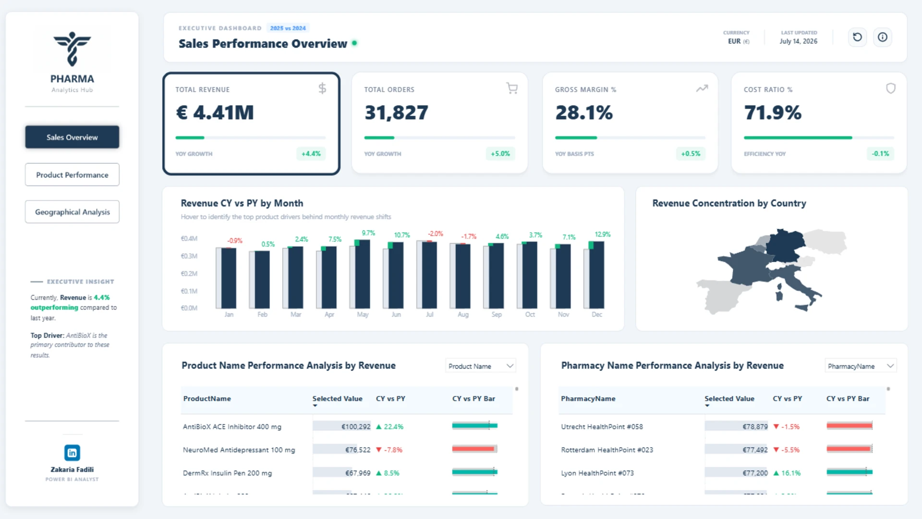Click the Pharma Analytics Hub logo

pyautogui.click(x=72, y=62)
